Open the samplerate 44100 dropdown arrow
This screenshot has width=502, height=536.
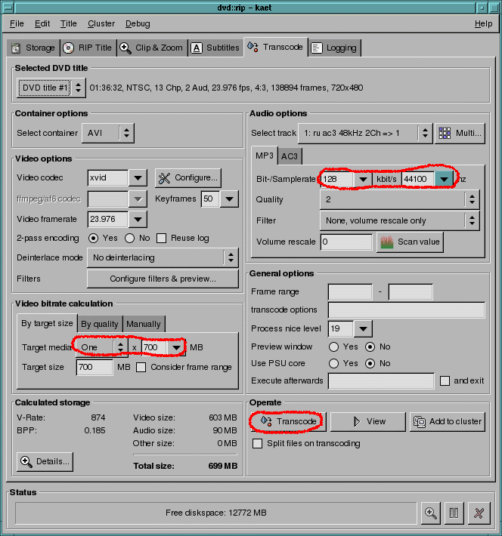pos(444,179)
